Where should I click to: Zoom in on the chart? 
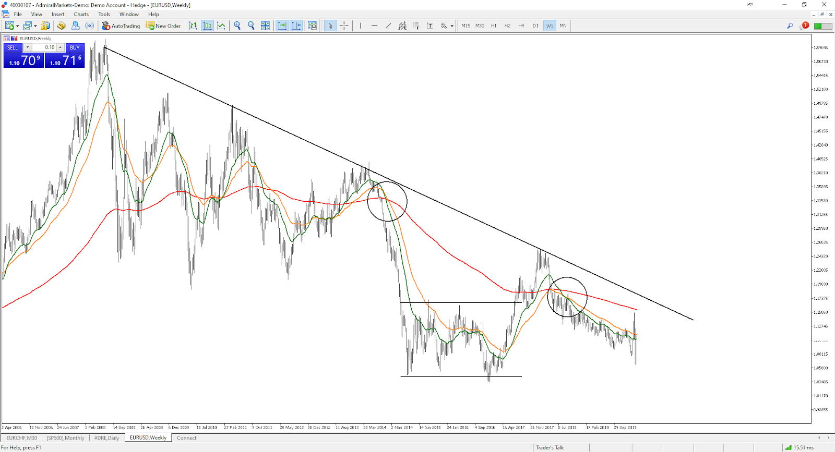coord(237,26)
